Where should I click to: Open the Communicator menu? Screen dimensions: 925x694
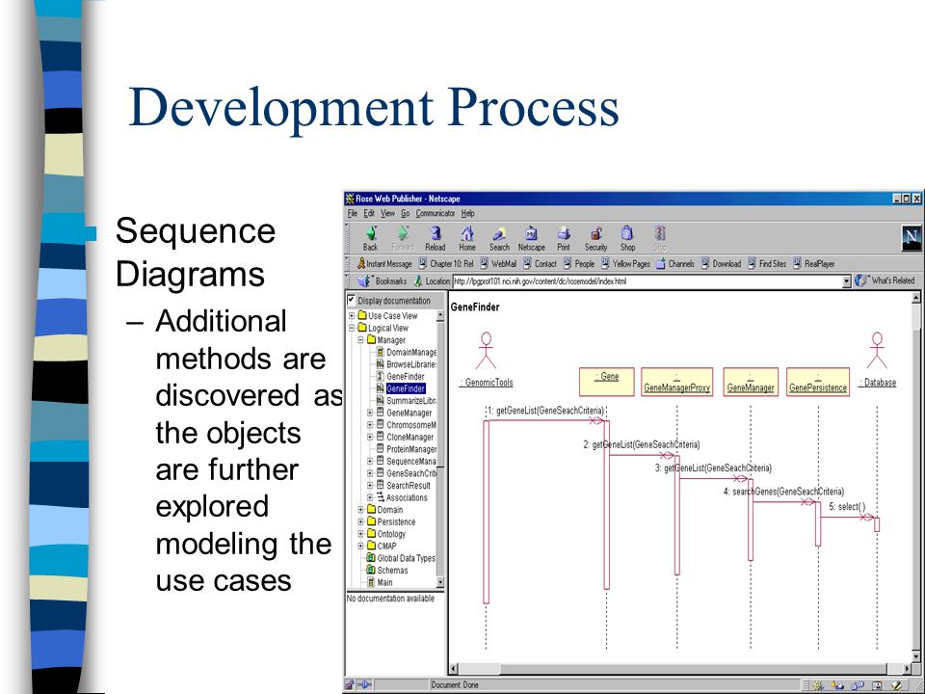click(436, 213)
